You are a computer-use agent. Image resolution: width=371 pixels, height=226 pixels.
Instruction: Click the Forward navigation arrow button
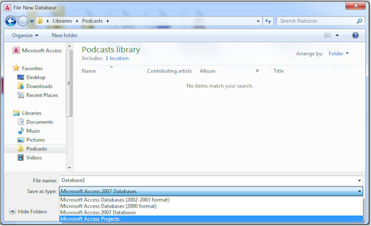pos(23,21)
